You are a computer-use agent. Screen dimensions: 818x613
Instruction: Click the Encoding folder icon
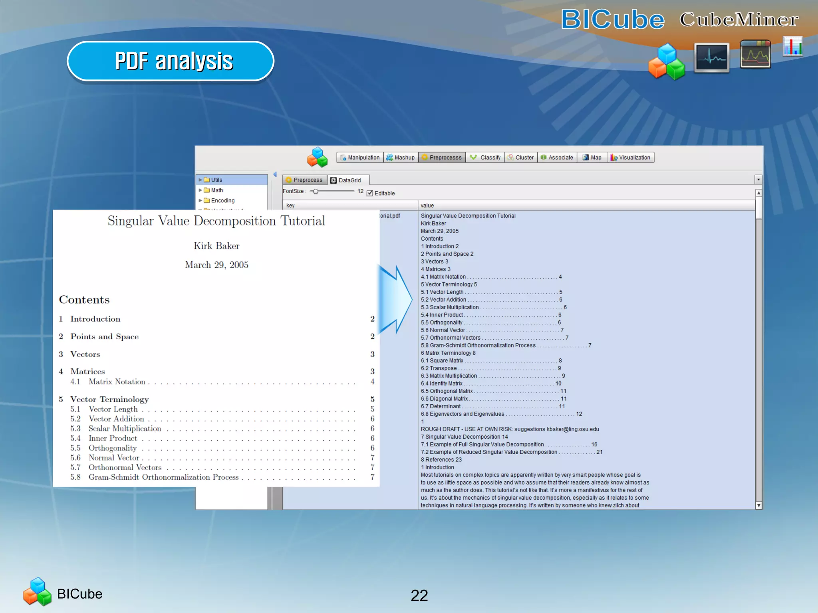tap(207, 201)
